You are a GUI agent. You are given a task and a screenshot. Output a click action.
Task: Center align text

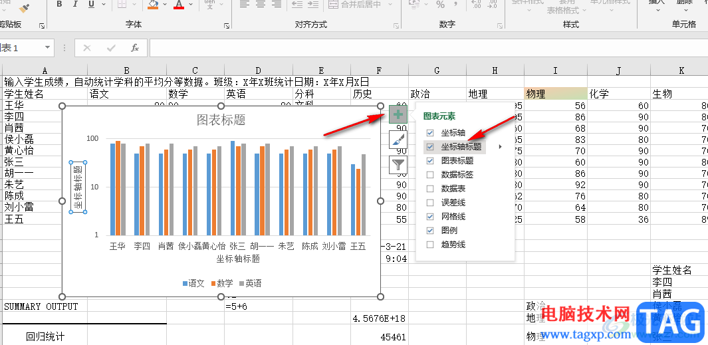point(261,5)
